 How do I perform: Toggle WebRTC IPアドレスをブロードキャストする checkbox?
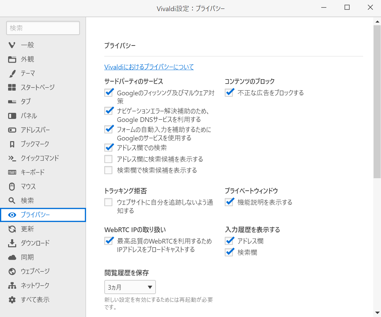point(108,241)
